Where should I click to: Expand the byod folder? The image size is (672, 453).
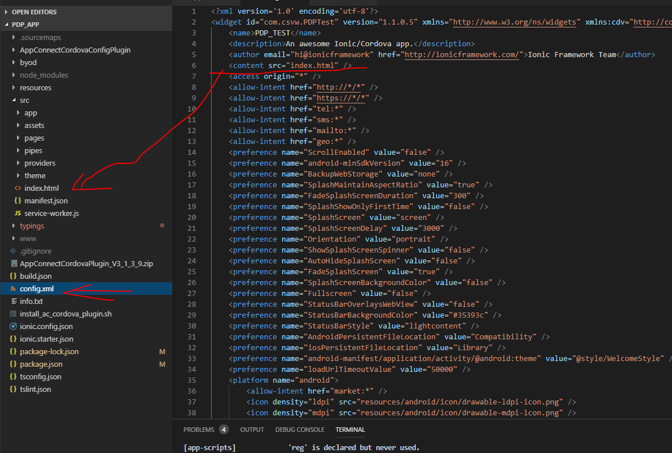tap(14, 62)
